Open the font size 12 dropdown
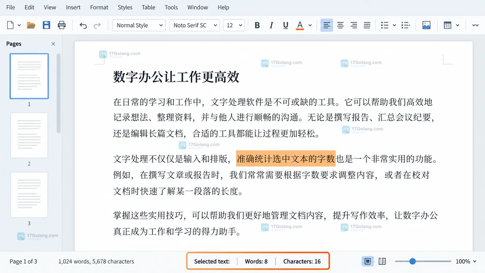 tap(234, 26)
